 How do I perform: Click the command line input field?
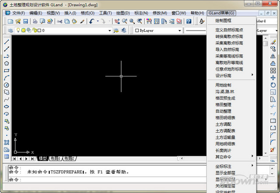tap(107, 179)
